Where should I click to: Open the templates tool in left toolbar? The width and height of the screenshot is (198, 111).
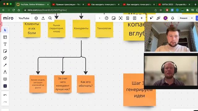(x=5, y=37)
